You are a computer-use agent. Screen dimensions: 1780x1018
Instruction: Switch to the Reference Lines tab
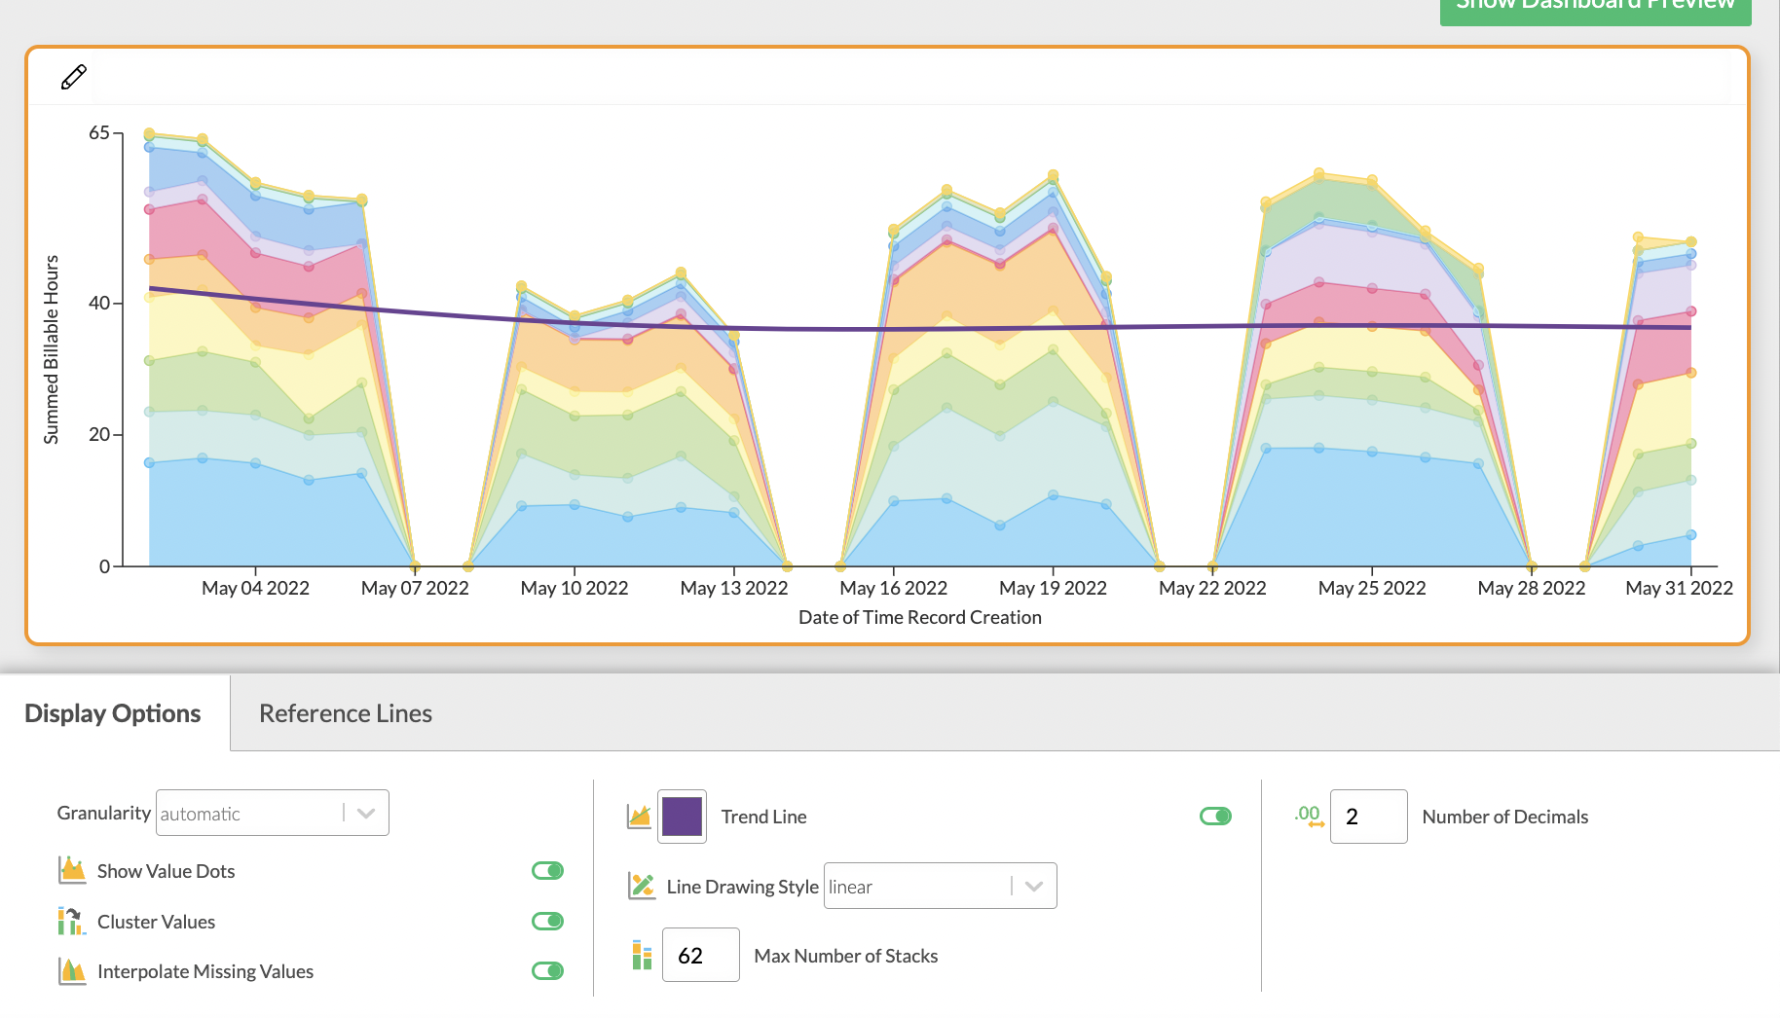click(345, 712)
